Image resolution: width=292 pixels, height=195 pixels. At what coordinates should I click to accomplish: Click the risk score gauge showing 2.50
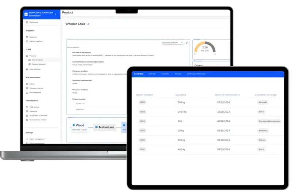pyautogui.click(x=205, y=48)
